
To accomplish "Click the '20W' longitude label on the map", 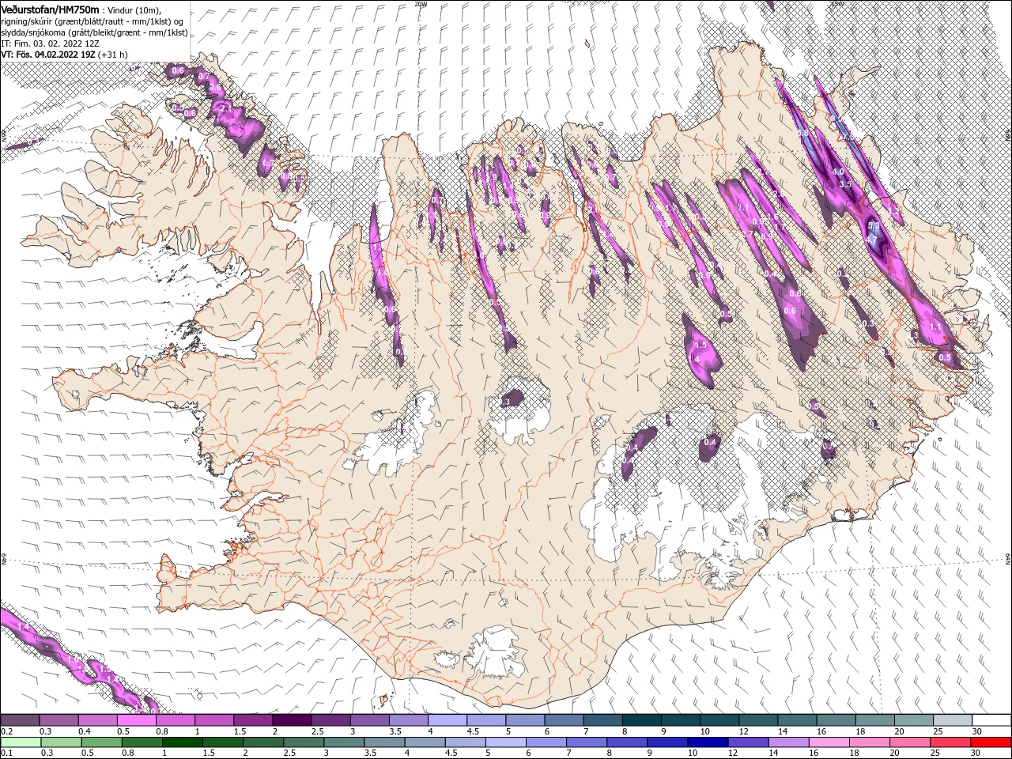I will [420, 4].
